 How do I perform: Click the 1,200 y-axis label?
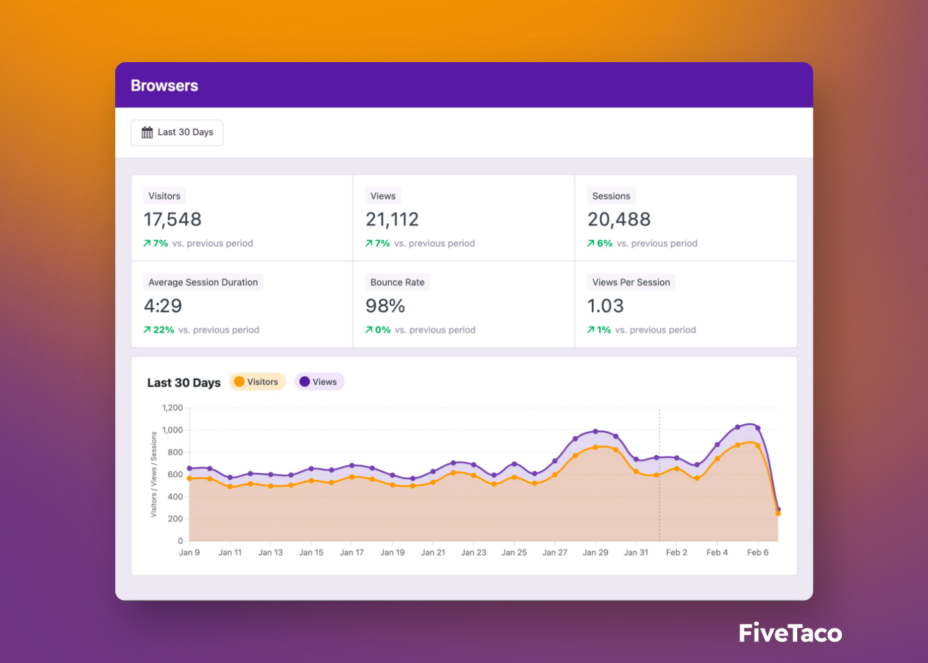(x=172, y=408)
